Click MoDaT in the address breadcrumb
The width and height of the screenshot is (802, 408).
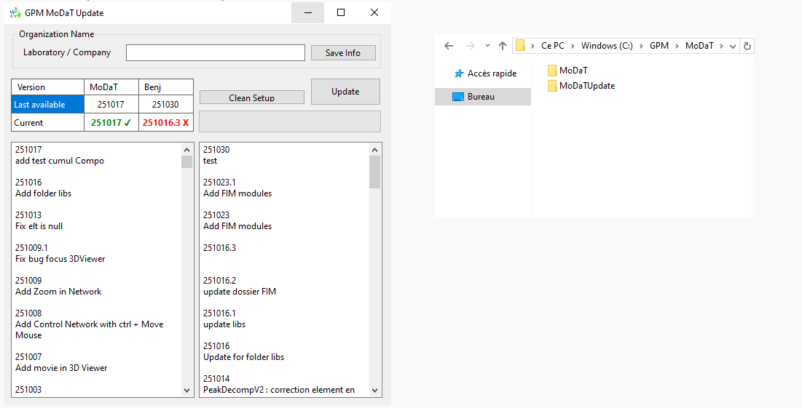pyautogui.click(x=699, y=45)
